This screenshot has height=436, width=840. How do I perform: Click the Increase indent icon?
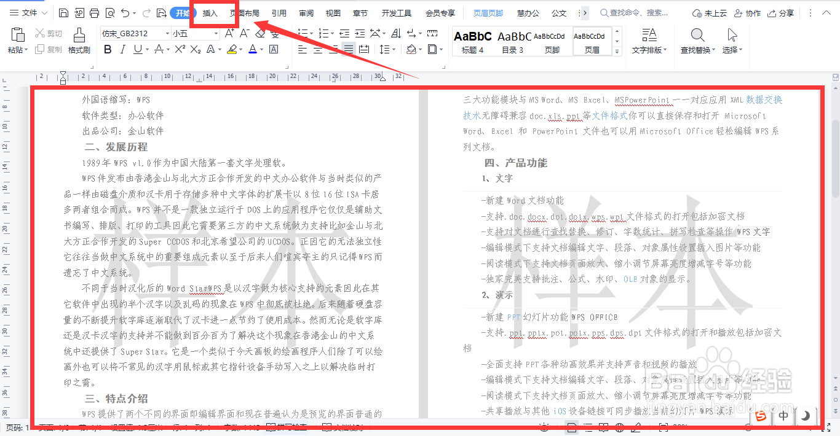pos(360,34)
